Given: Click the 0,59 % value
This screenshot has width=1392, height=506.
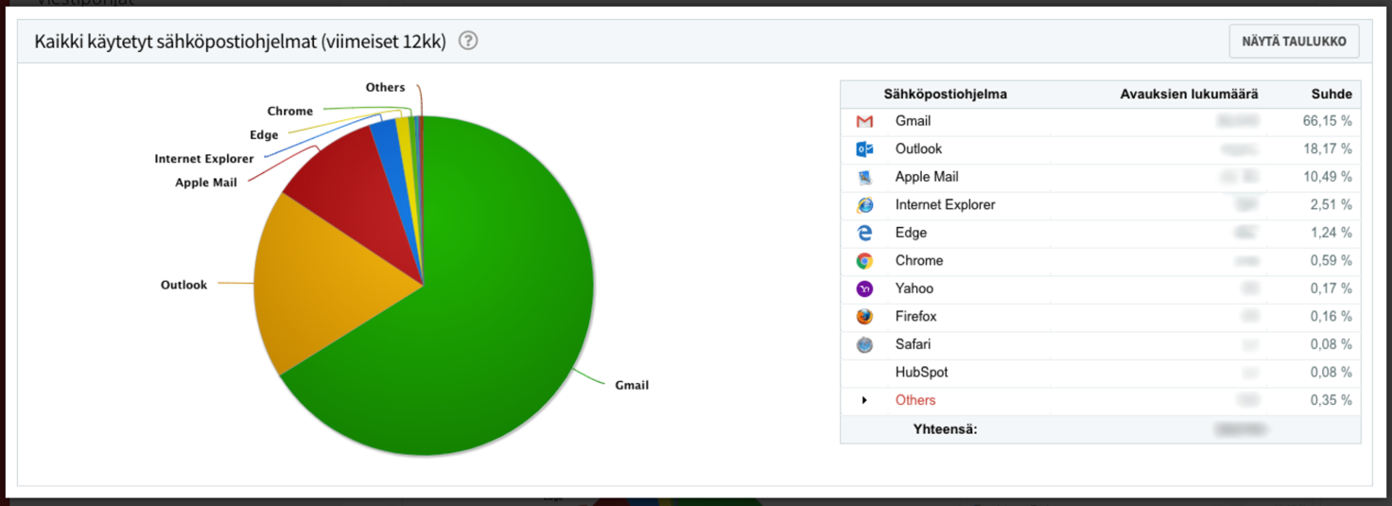Looking at the screenshot, I should point(1331,260).
